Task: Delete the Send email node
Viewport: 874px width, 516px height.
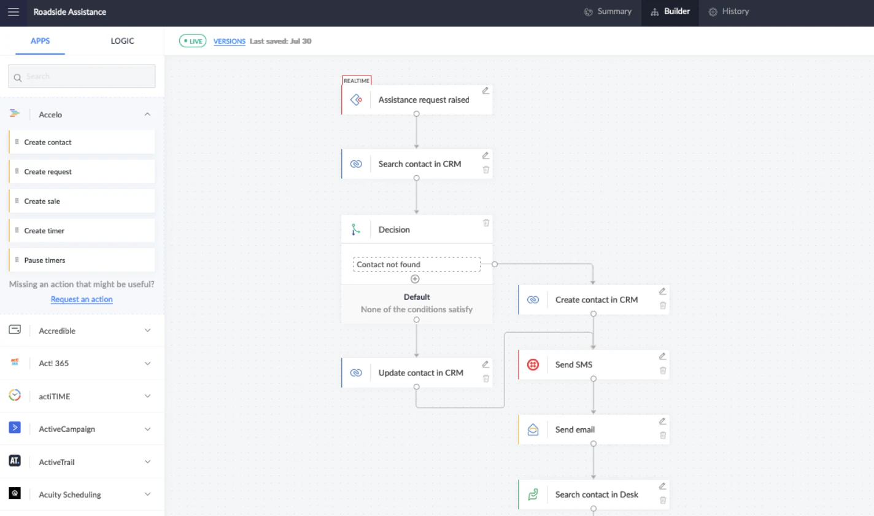Action: (x=663, y=436)
